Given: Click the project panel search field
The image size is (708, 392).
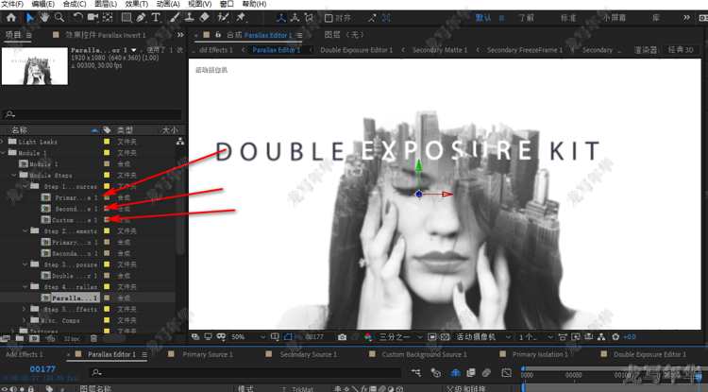Looking at the screenshot, I should tap(92, 114).
